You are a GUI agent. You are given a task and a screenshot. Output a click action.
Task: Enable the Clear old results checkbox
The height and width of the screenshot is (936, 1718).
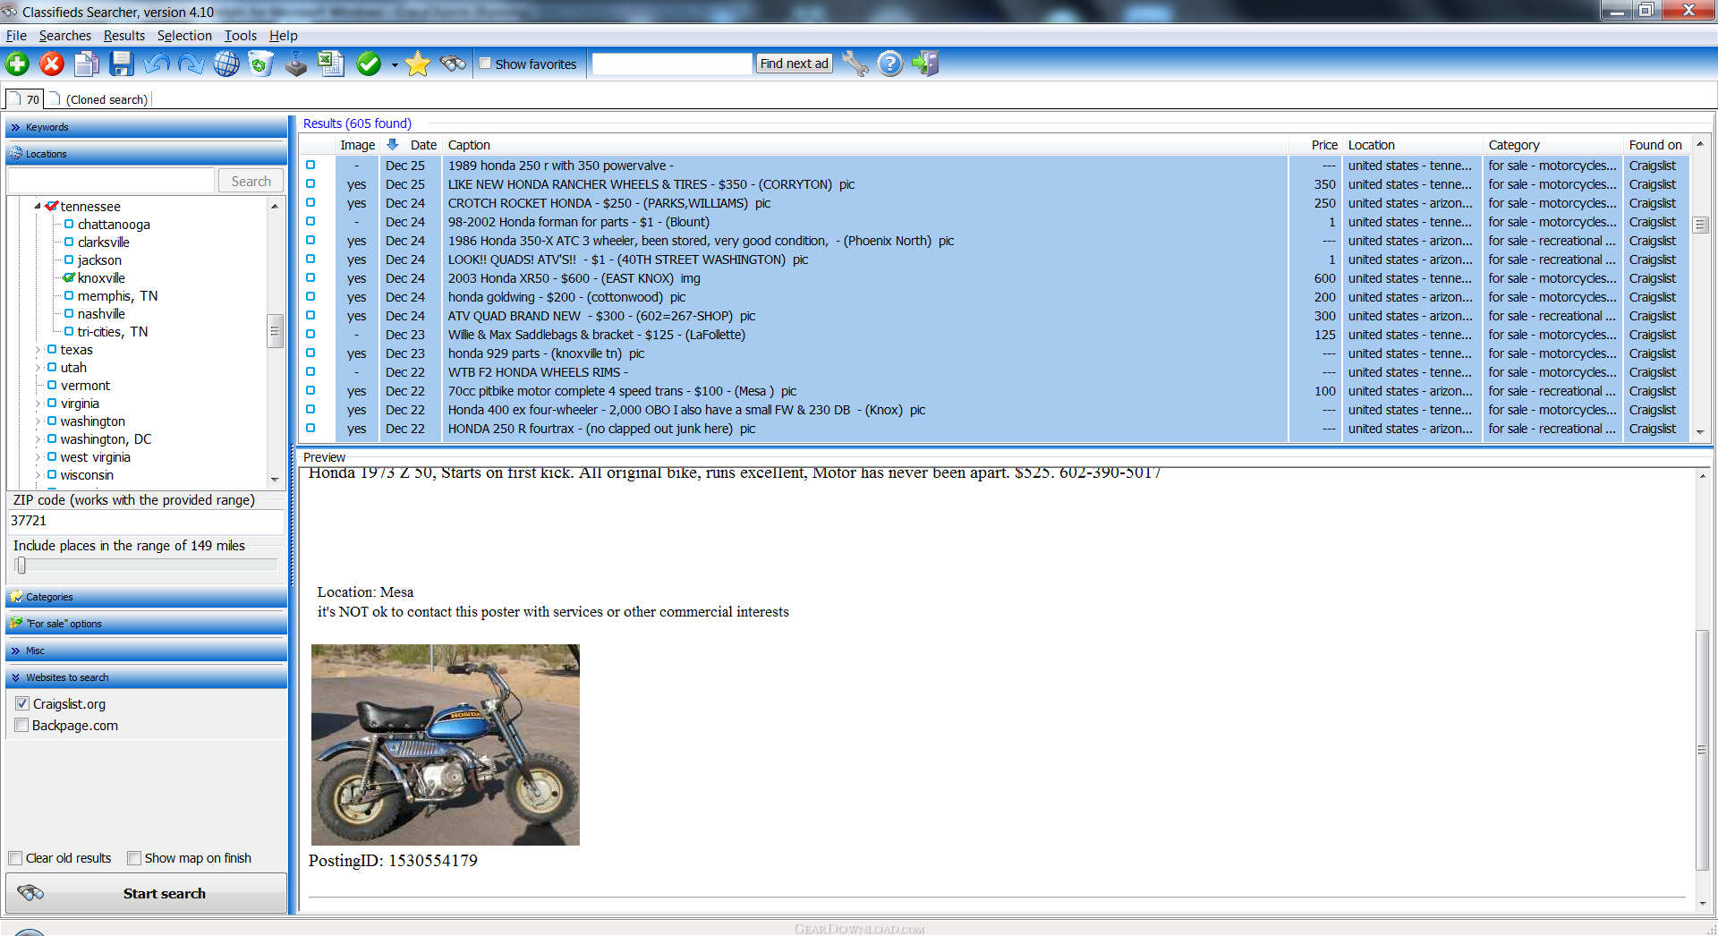[15, 858]
